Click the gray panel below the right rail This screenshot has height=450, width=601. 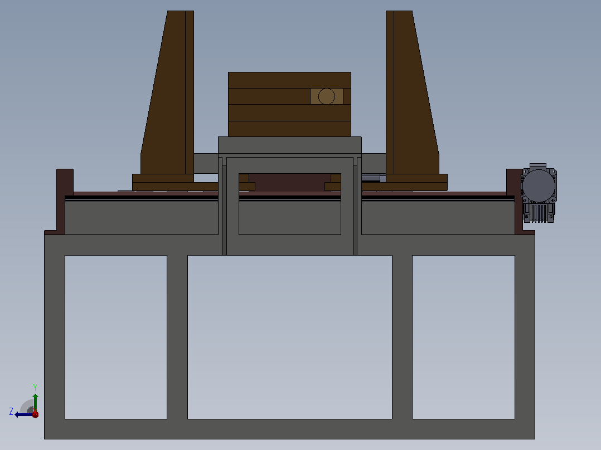point(438,218)
